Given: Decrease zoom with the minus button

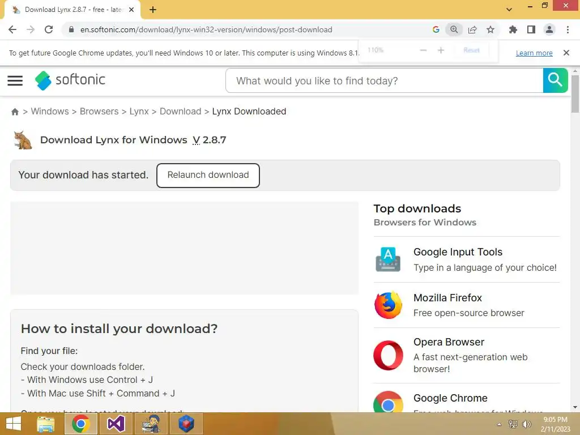Looking at the screenshot, I should coord(424,50).
